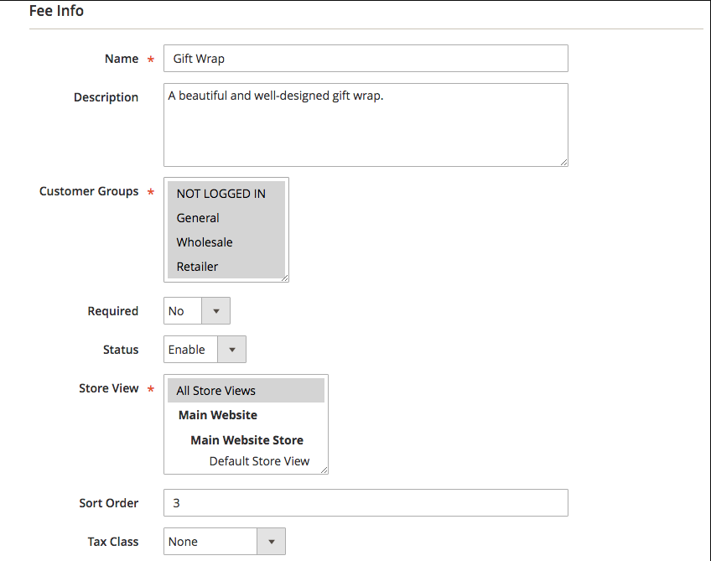
Task: Click the Name field label
Action: click(x=122, y=59)
